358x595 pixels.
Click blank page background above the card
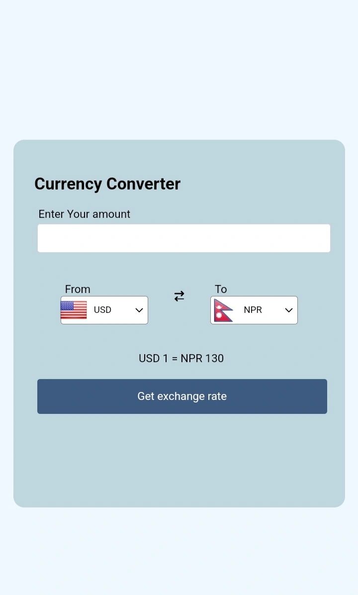tap(179, 68)
